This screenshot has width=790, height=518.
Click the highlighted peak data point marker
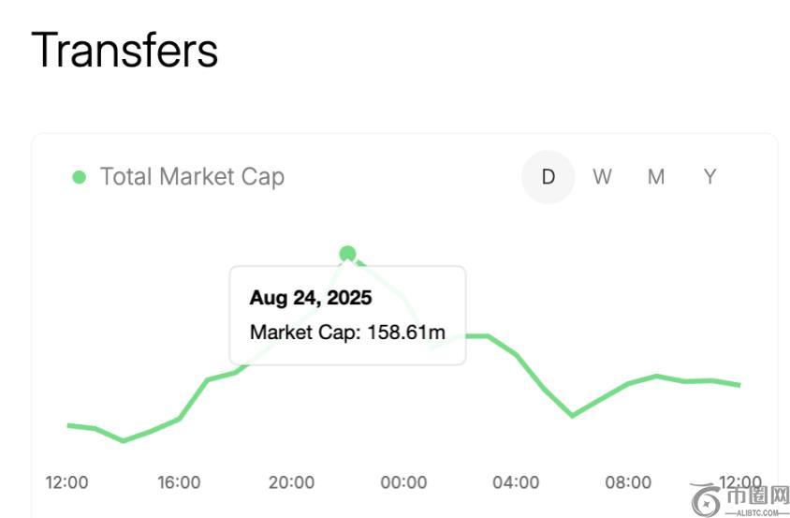[347, 253]
